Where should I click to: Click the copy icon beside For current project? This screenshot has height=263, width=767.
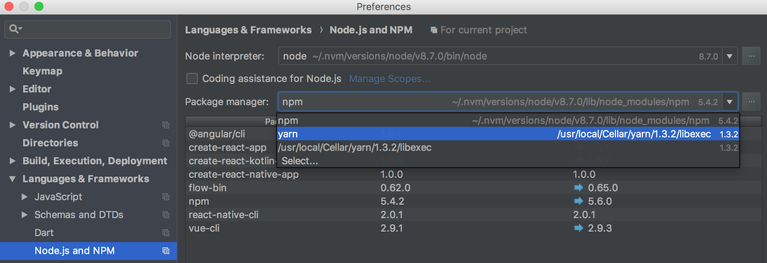pos(434,30)
